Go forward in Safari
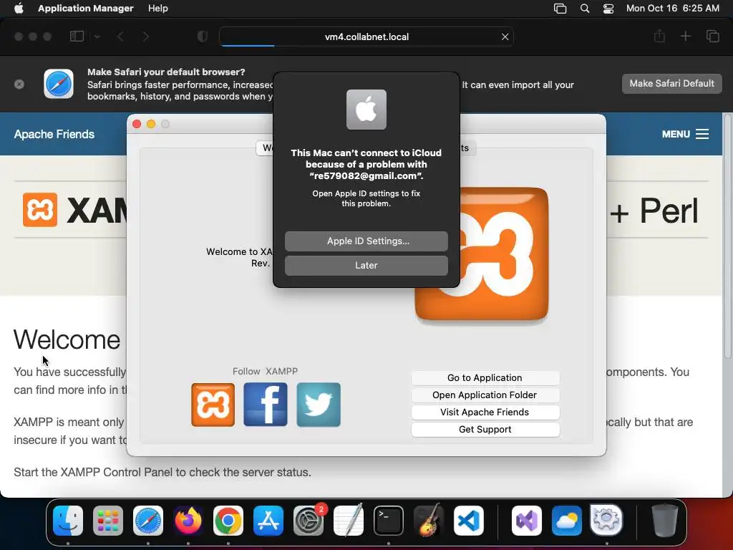This screenshot has width=733, height=550. [x=145, y=37]
